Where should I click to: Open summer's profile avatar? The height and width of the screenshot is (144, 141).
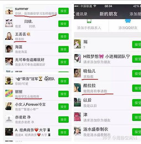point(9,11)
